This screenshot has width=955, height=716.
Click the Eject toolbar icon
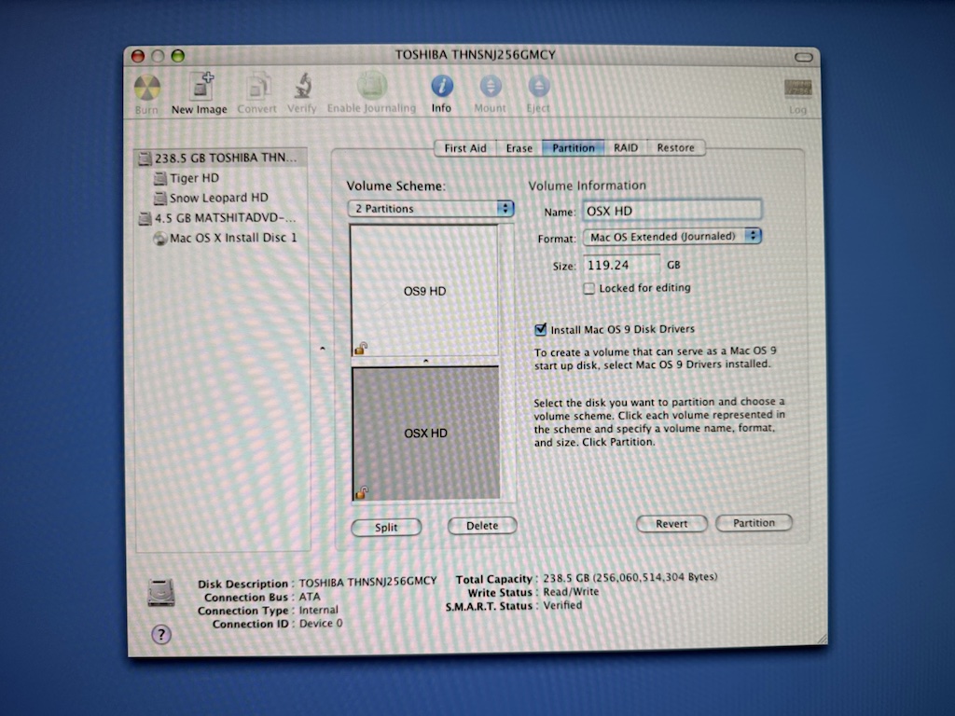pyautogui.click(x=538, y=86)
